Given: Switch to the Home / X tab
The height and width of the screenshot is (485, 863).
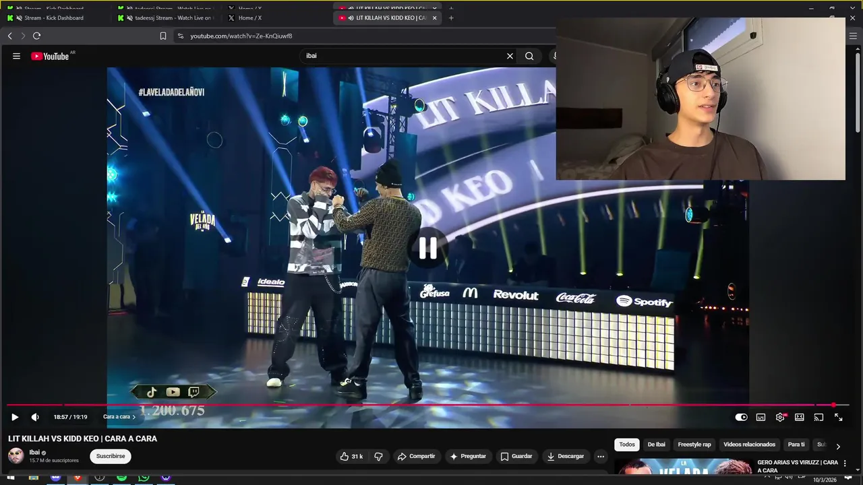Looking at the screenshot, I should (249, 18).
